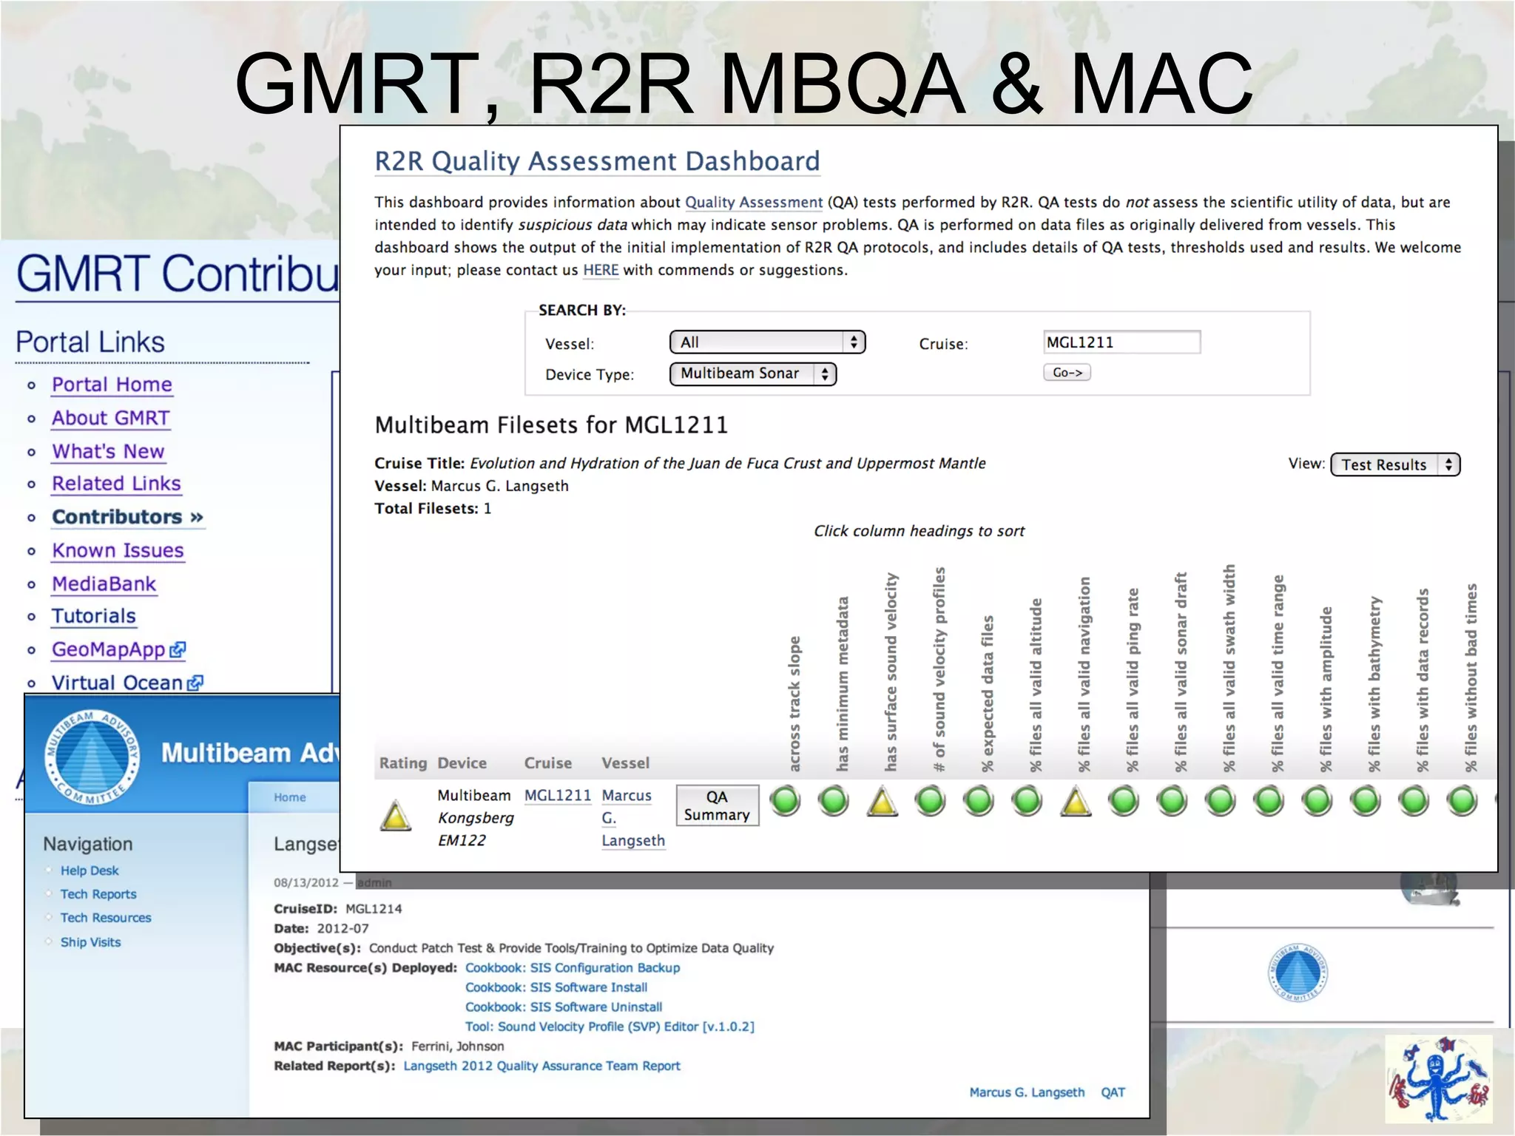Sort by the Rating column heading
The height and width of the screenshot is (1136, 1515).
pos(403,763)
